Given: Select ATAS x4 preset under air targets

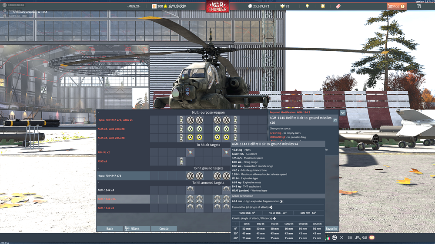Looking at the screenshot, I should click(x=123, y=161).
